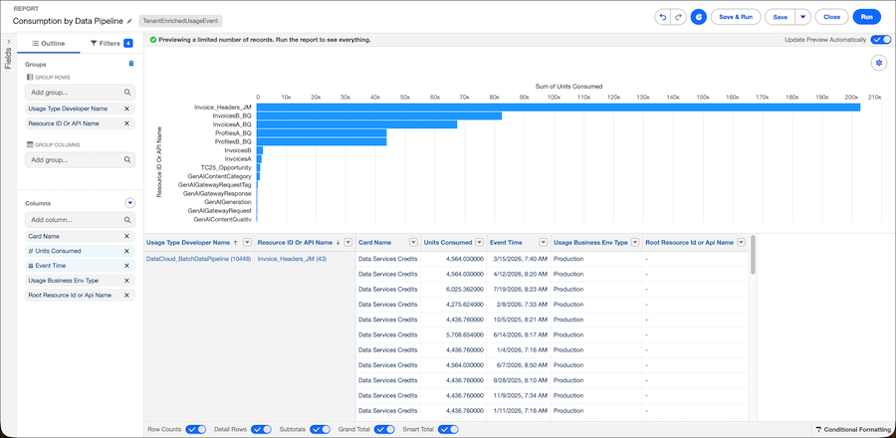
Task: Click Add group field under Group Columns
Action: (x=80, y=160)
